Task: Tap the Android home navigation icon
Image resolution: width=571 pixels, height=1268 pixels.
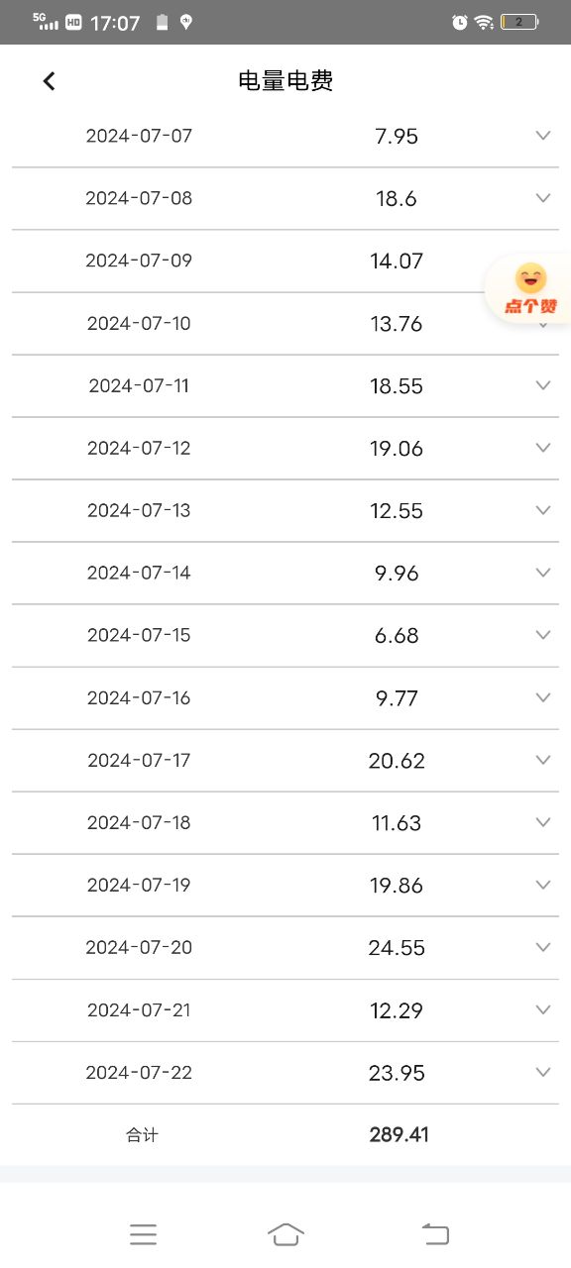Action: [x=285, y=1234]
